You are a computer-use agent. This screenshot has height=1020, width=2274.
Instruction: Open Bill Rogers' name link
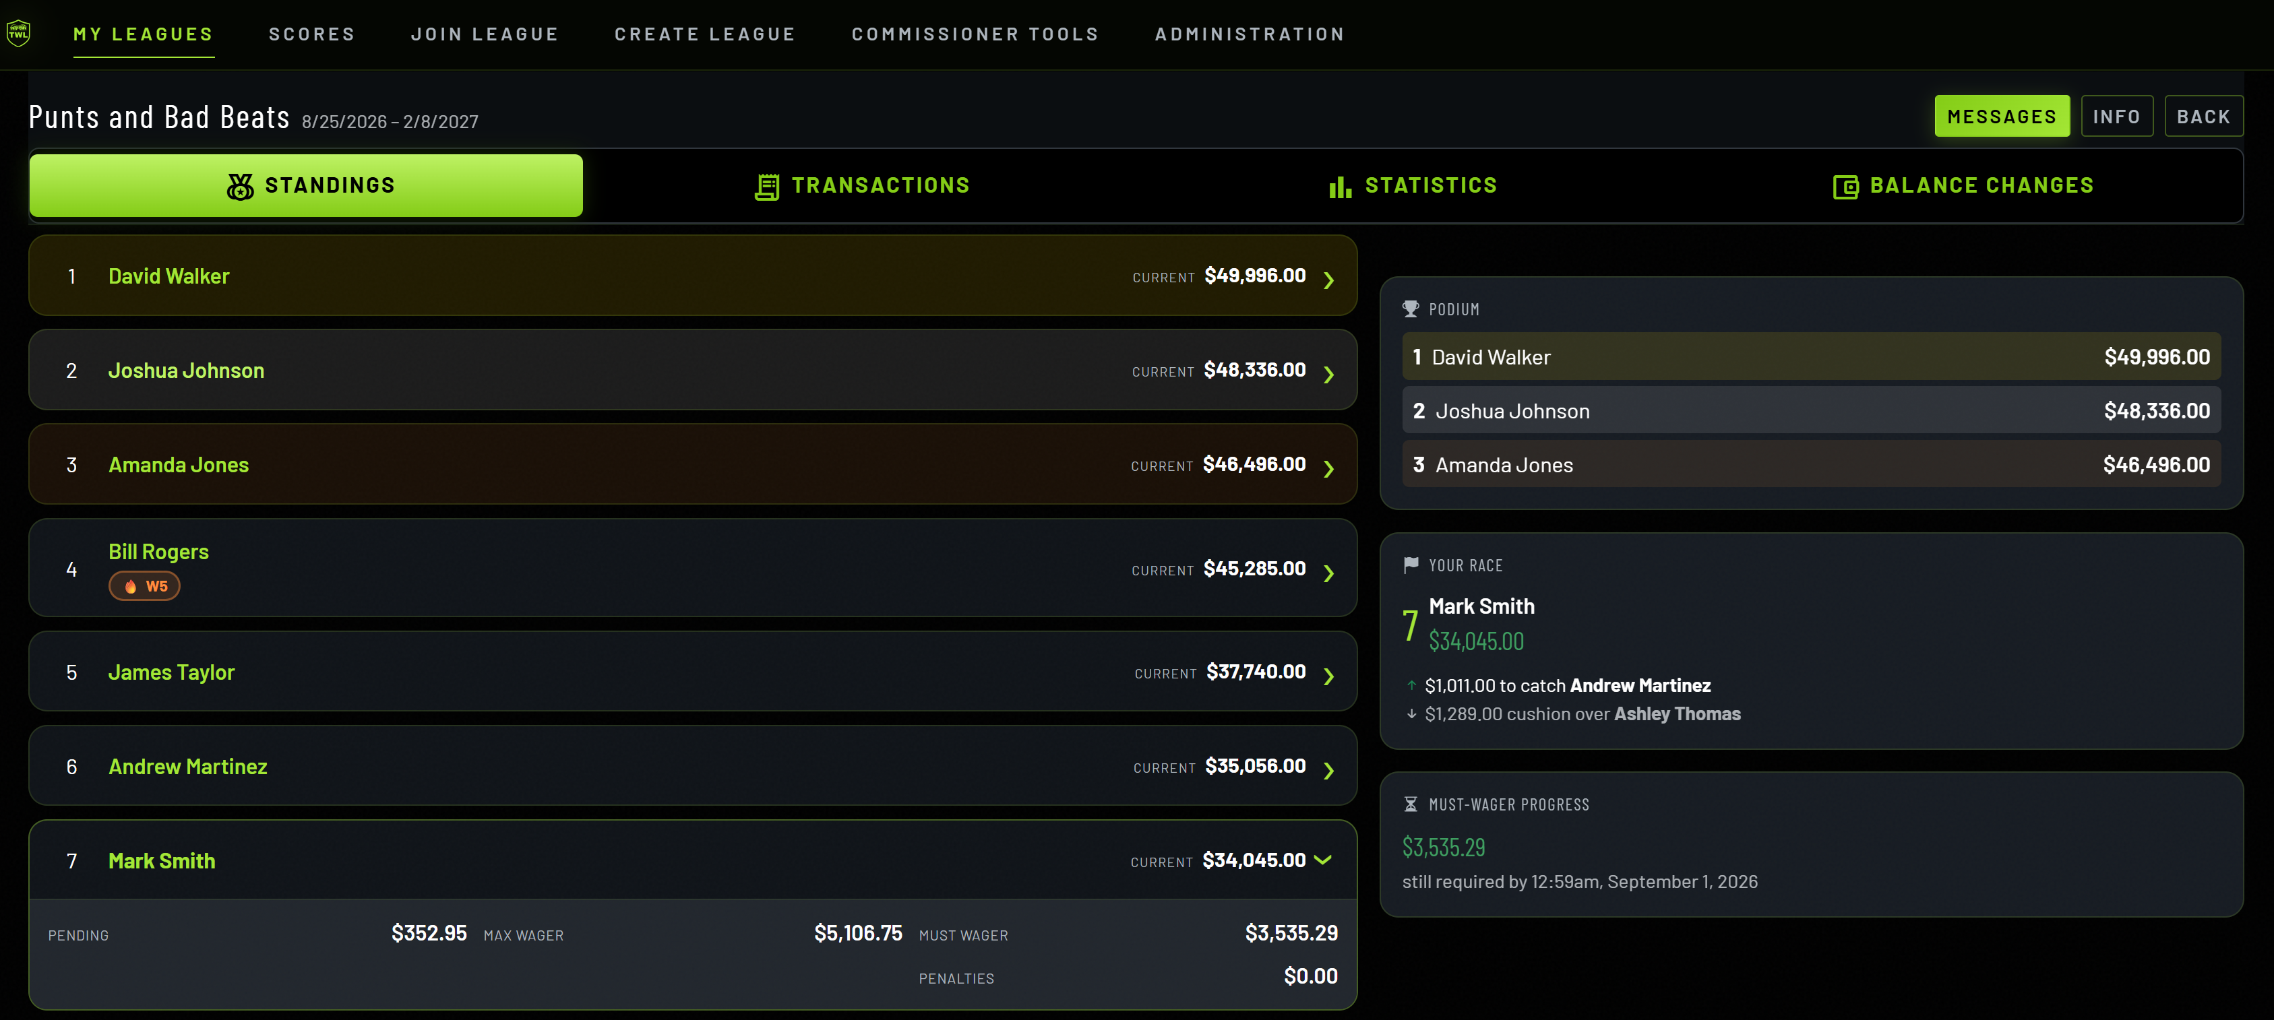(x=159, y=552)
